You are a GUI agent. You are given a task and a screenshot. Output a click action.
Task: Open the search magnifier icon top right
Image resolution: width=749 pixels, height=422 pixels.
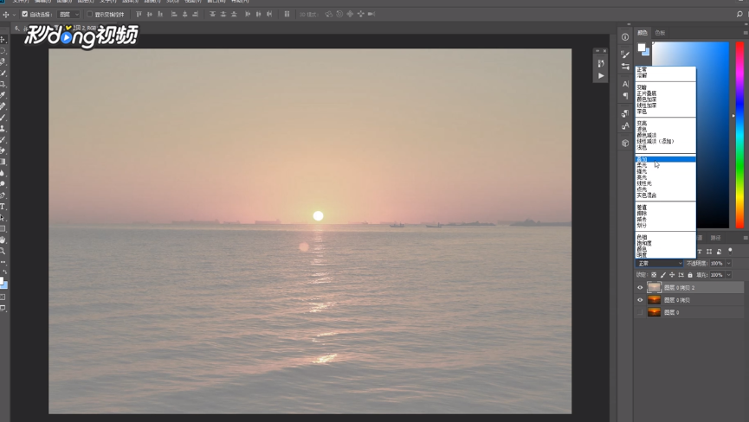pos(739,15)
